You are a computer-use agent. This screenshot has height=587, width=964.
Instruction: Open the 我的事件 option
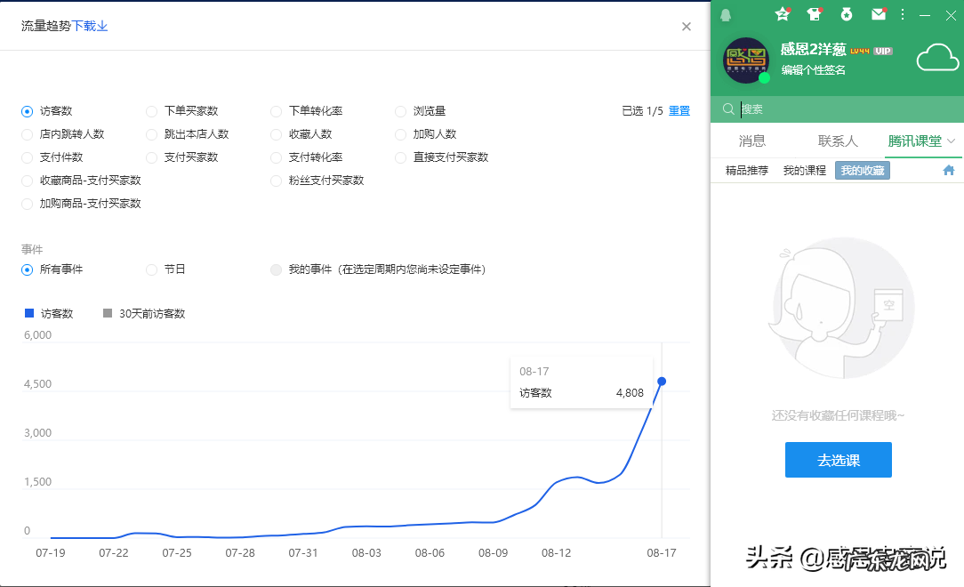(x=276, y=269)
